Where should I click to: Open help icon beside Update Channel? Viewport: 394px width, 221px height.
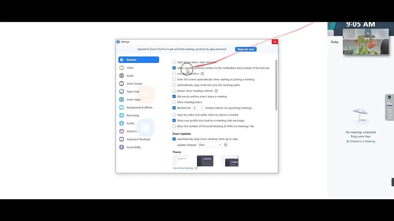pyautogui.click(x=226, y=145)
